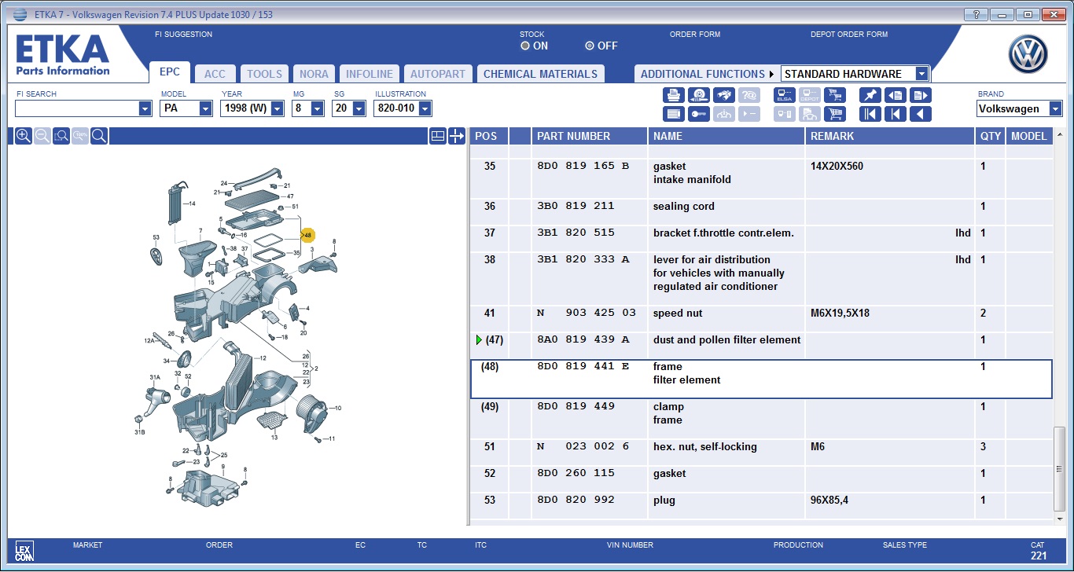Click the binoculars search icon
The image size is (1074, 572).
(x=723, y=95)
